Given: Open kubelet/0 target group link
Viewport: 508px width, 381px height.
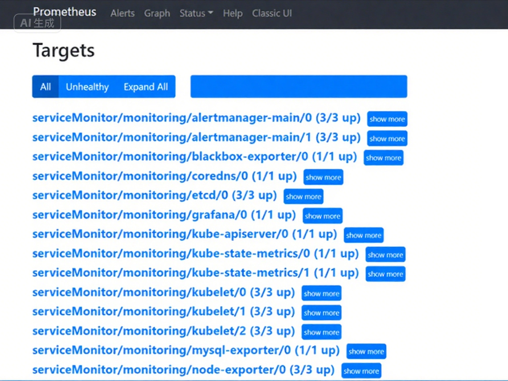Looking at the screenshot, I should (163, 292).
